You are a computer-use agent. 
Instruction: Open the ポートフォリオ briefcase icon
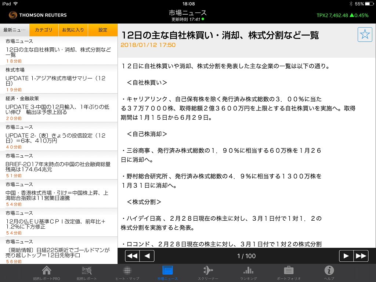click(x=289, y=273)
